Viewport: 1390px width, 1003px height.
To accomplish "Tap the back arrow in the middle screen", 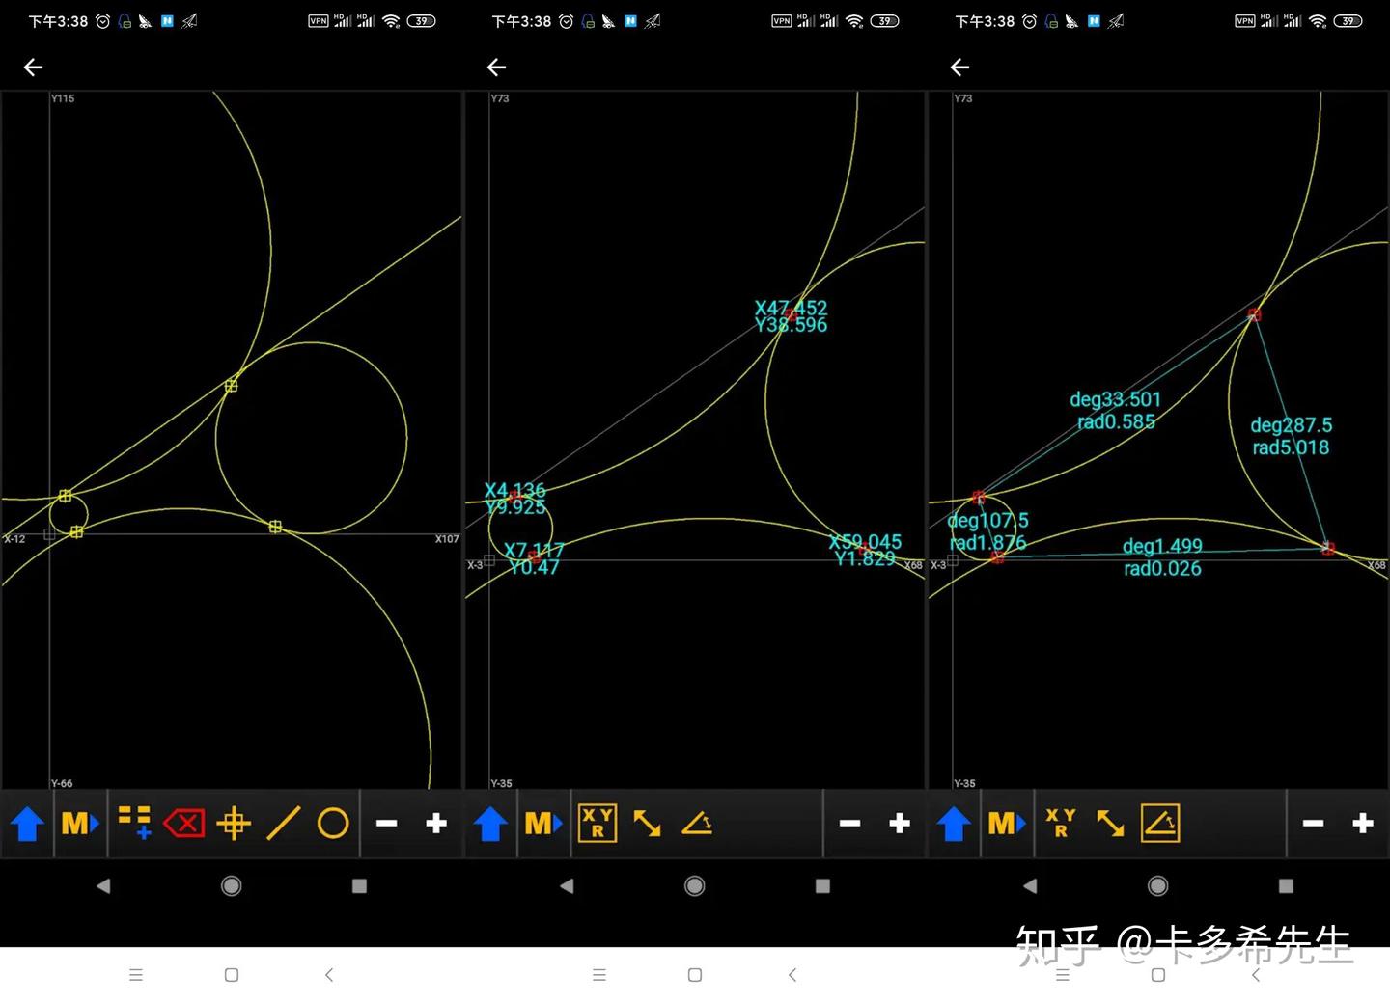I will [x=496, y=67].
